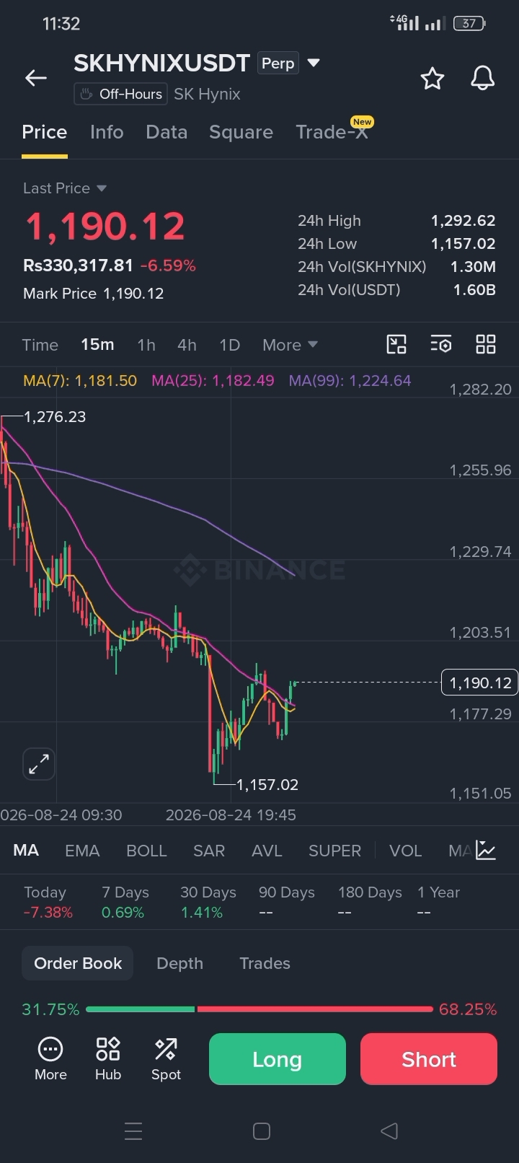
Task: Switch to the Price tab
Action: coord(44,132)
